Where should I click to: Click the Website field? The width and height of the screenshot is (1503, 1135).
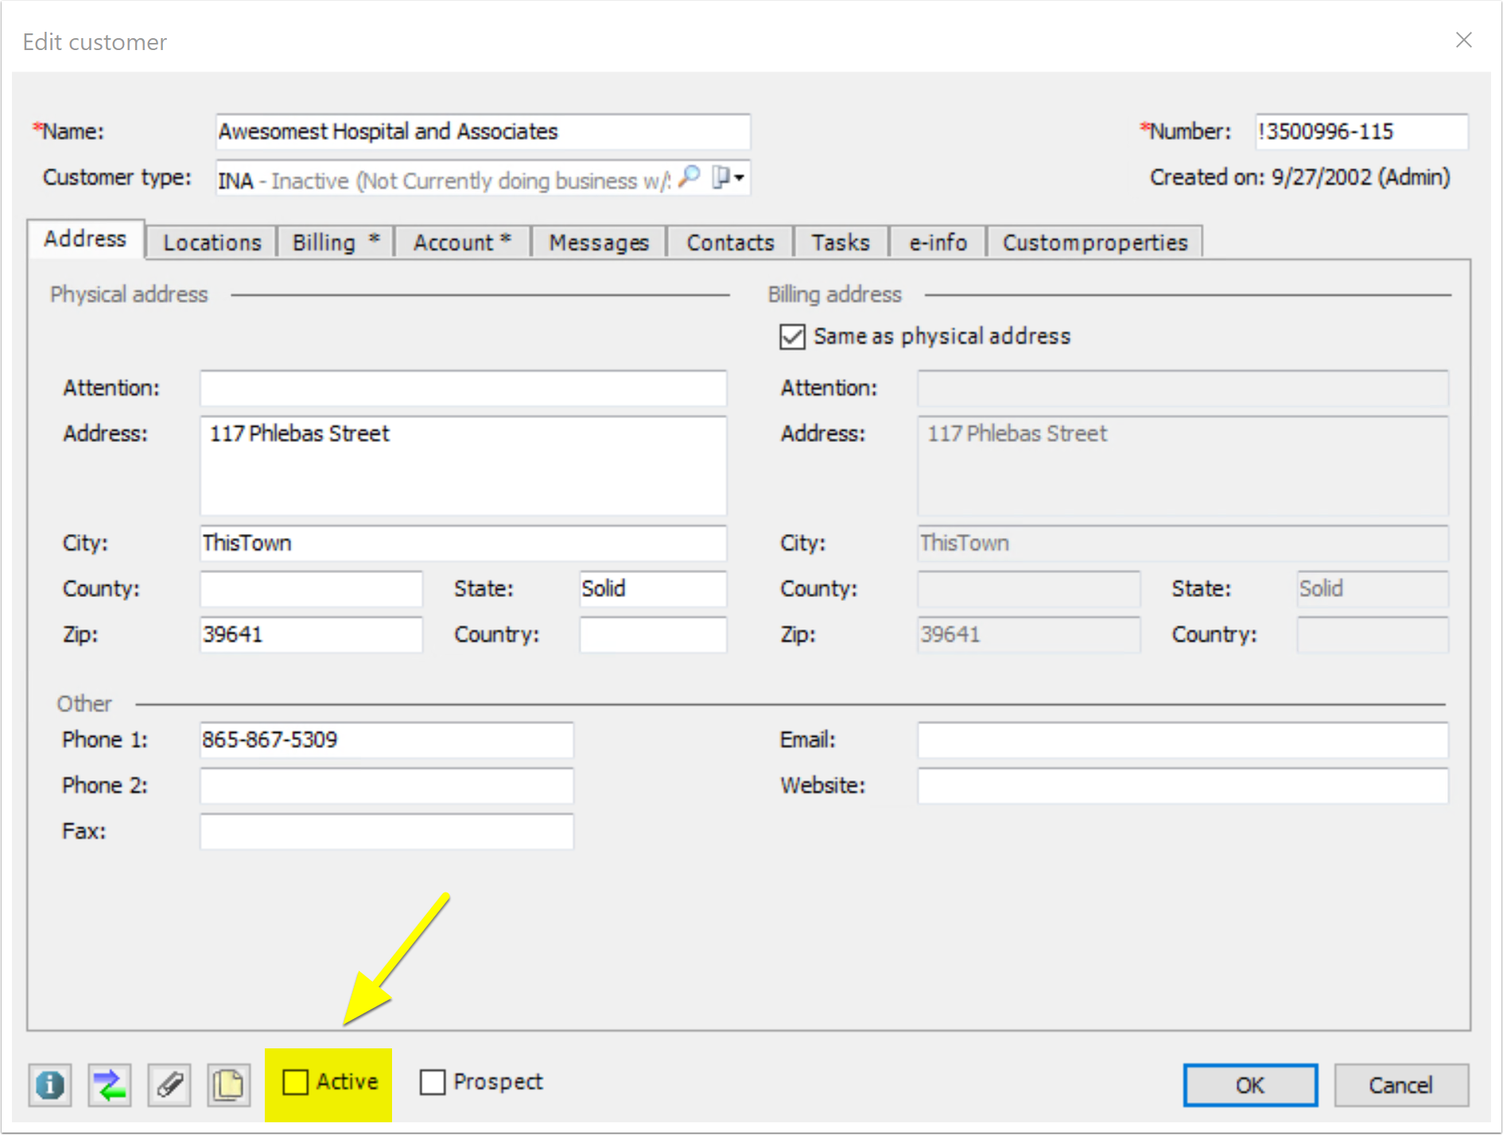coord(1183,785)
